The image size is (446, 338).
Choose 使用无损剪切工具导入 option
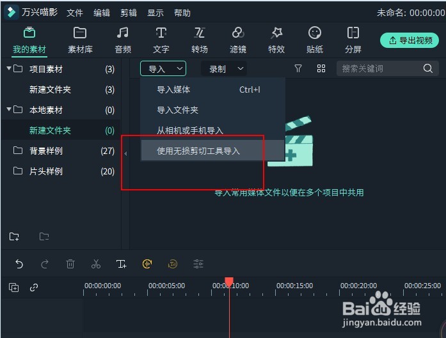(212, 151)
